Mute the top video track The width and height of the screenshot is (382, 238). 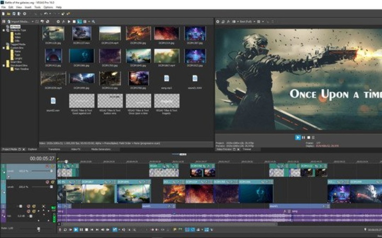click(x=47, y=166)
